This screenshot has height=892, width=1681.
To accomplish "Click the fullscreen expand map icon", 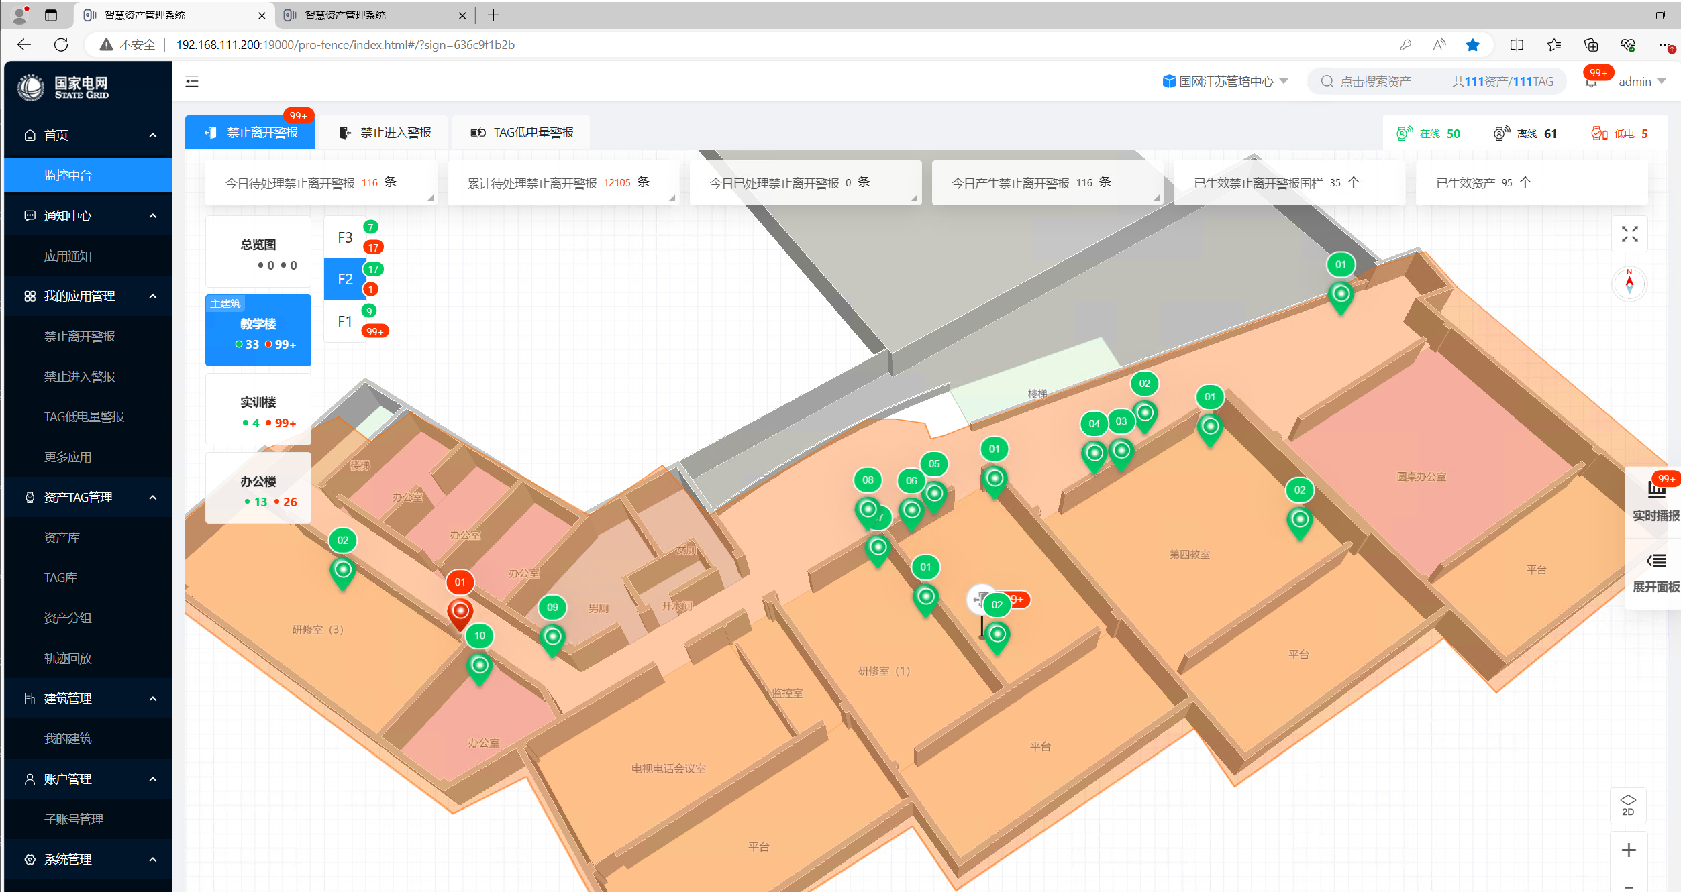I will 1629,234.
